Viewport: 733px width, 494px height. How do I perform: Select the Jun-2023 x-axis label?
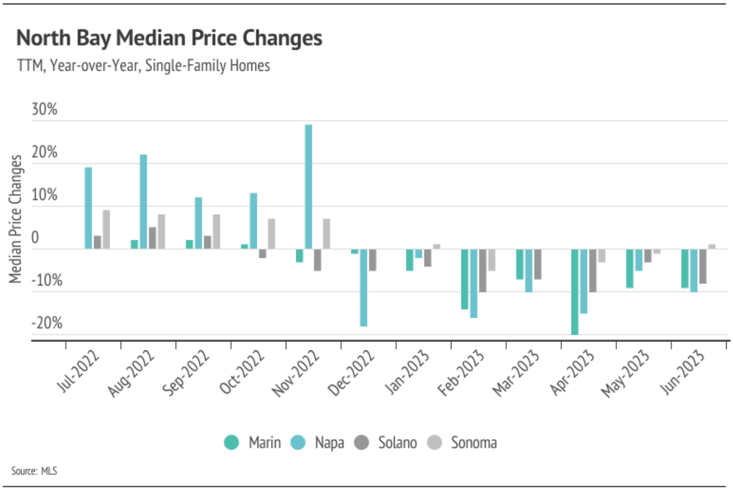(682, 372)
